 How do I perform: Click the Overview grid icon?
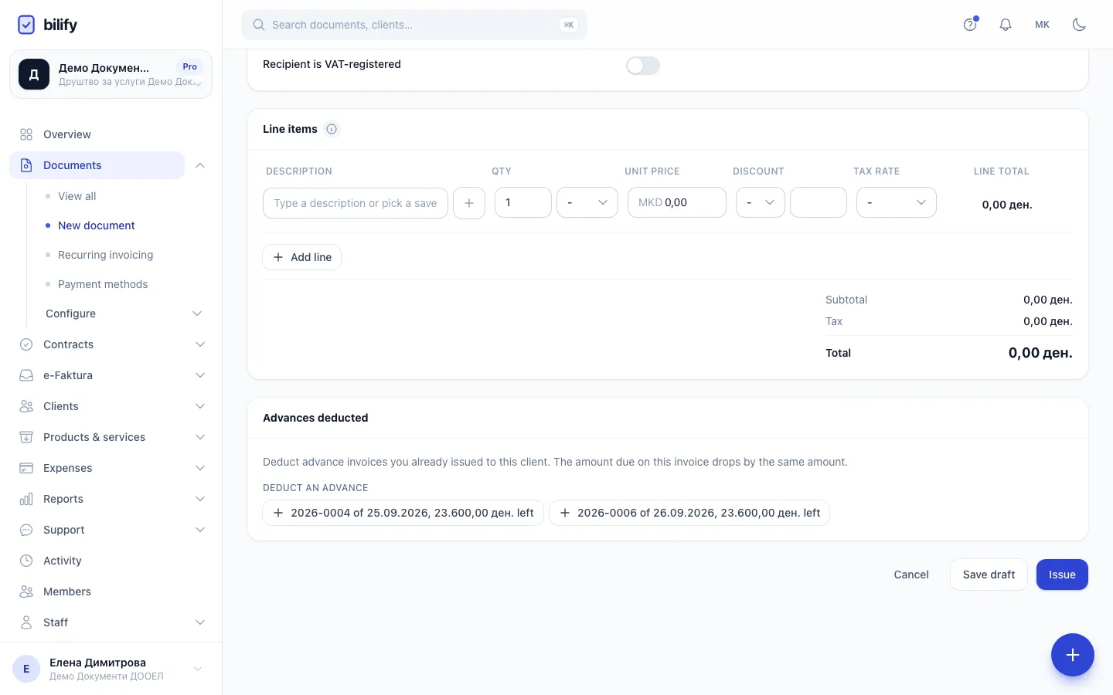click(x=26, y=134)
